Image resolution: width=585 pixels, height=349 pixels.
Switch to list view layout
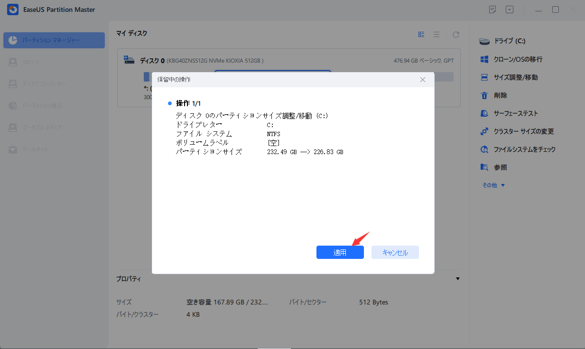[436, 34]
